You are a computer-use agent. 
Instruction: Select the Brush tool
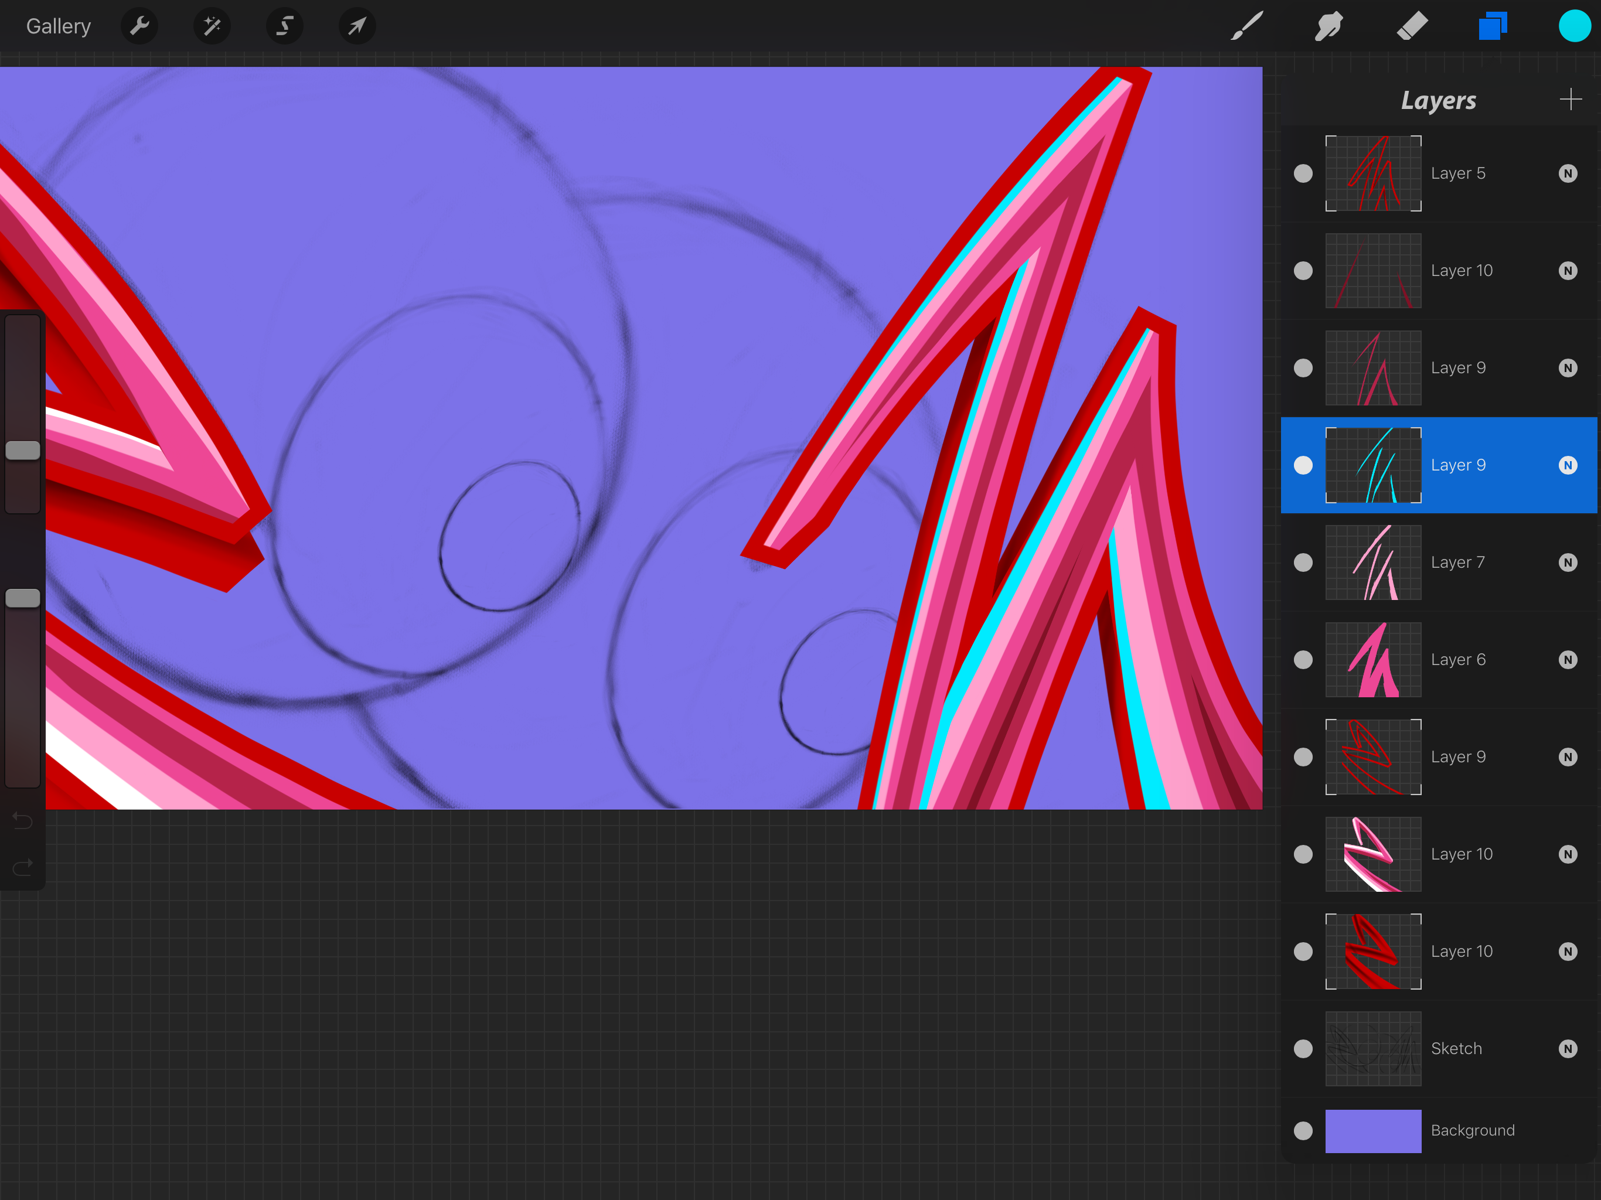point(1246,27)
